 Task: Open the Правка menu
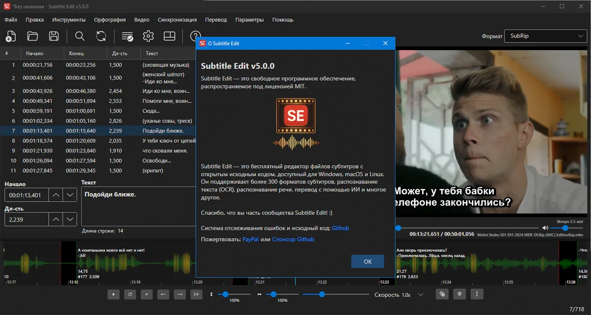(x=34, y=20)
